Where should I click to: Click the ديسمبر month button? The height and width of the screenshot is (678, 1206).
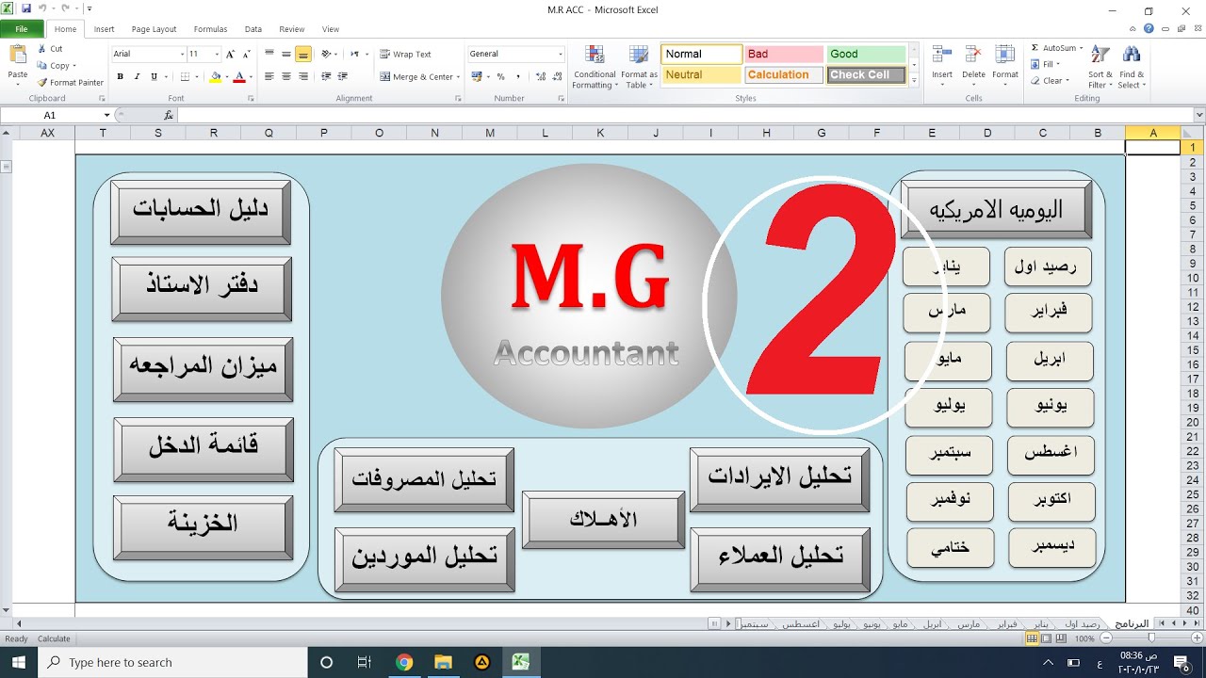coord(1053,548)
